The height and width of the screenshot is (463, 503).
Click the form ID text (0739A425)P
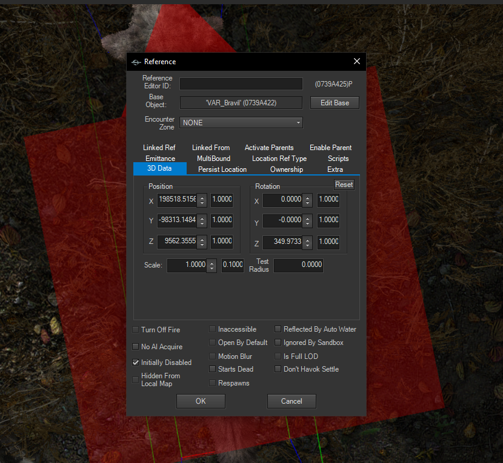333,84
